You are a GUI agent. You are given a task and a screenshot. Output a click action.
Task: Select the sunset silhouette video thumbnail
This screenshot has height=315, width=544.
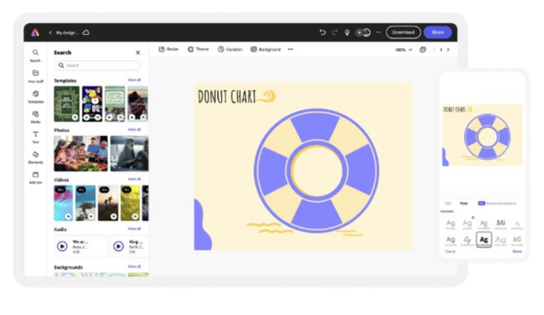[x=108, y=203]
